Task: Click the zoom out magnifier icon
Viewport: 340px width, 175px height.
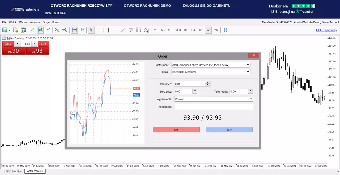Action: point(65,30)
